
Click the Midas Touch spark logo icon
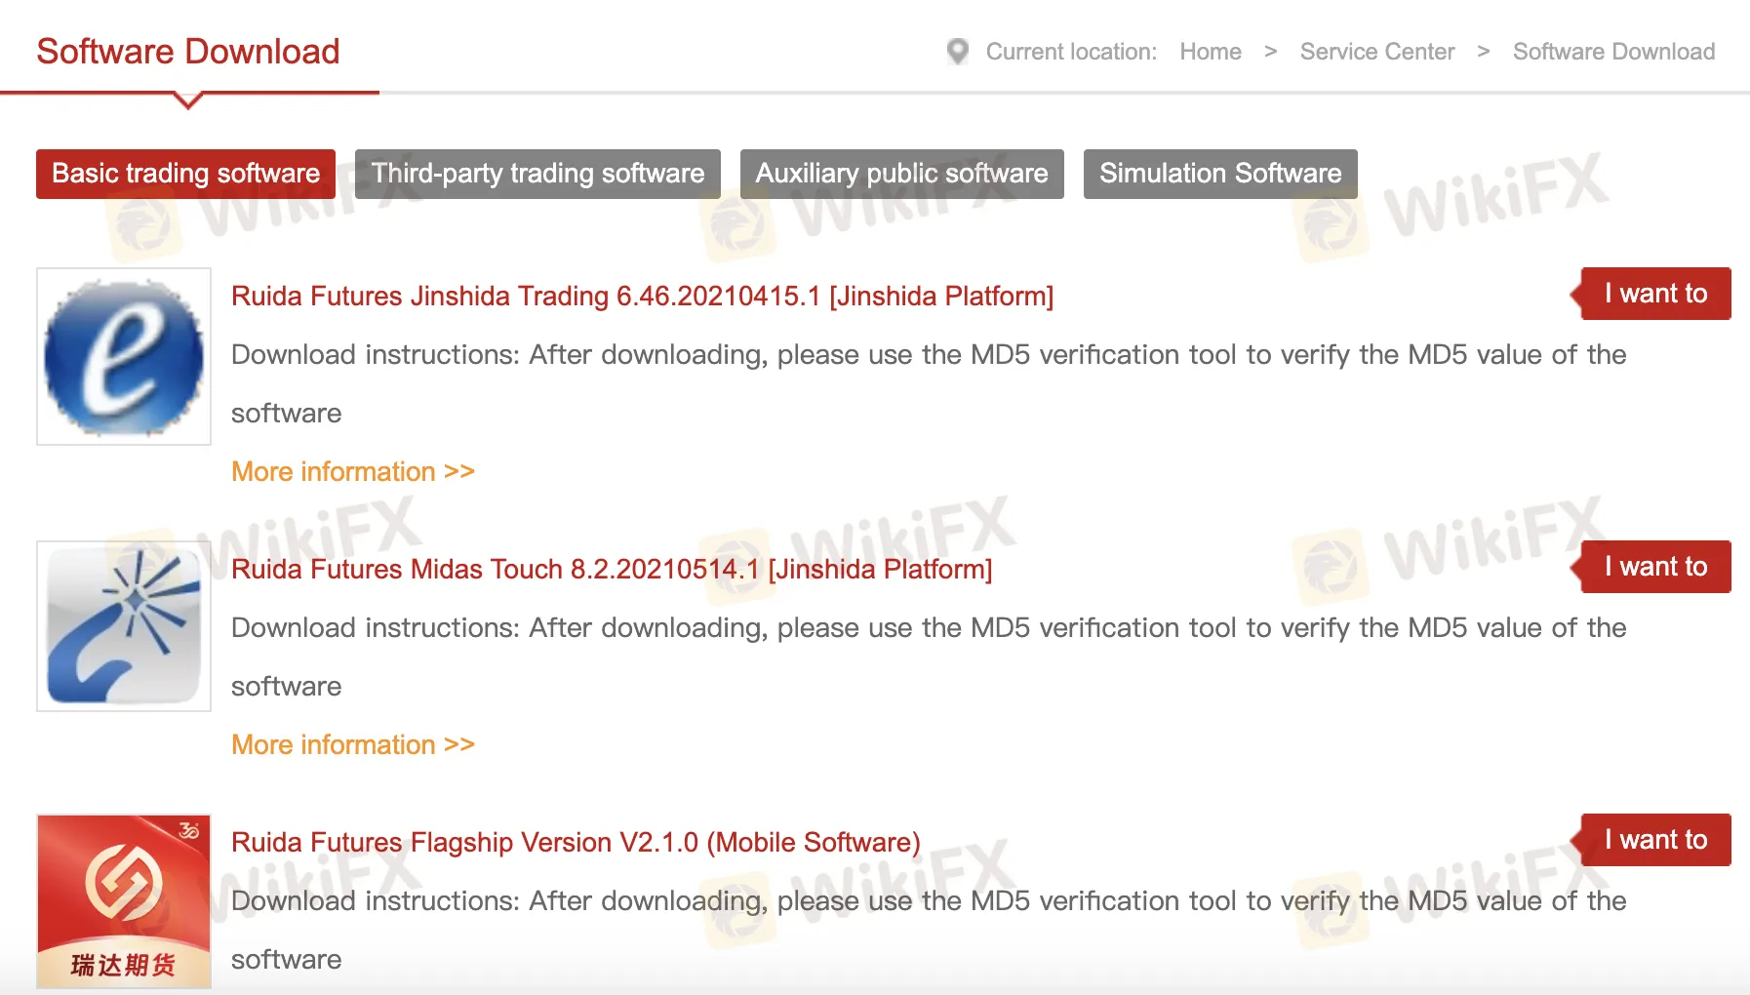click(x=123, y=625)
